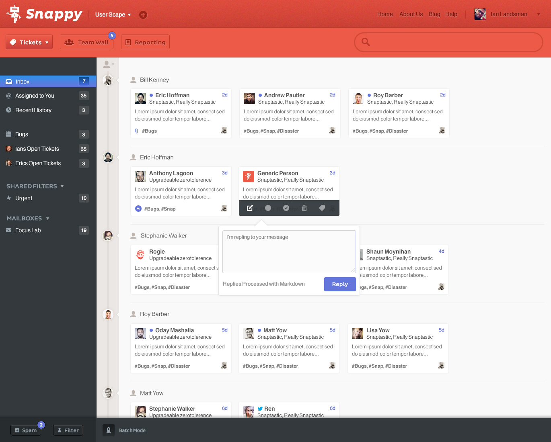Open the Team Wall tab
The height and width of the screenshot is (442, 551).
click(x=86, y=42)
